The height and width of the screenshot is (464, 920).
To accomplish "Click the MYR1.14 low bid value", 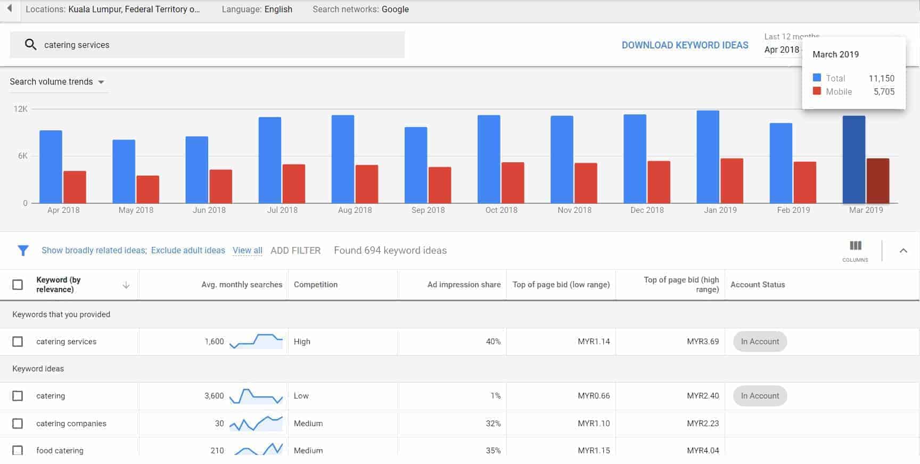I will 594,342.
